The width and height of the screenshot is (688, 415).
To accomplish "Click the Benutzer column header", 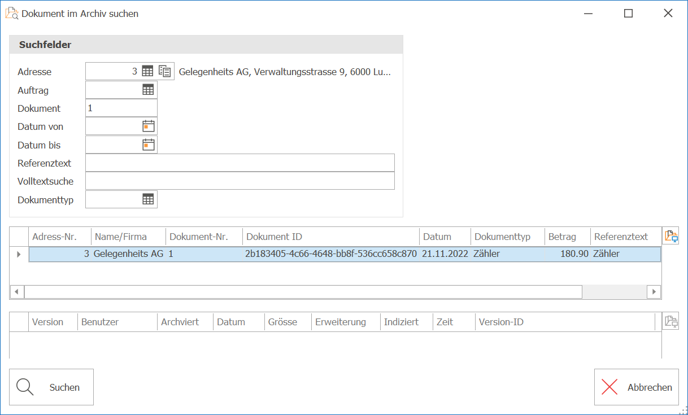I will 117,322.
